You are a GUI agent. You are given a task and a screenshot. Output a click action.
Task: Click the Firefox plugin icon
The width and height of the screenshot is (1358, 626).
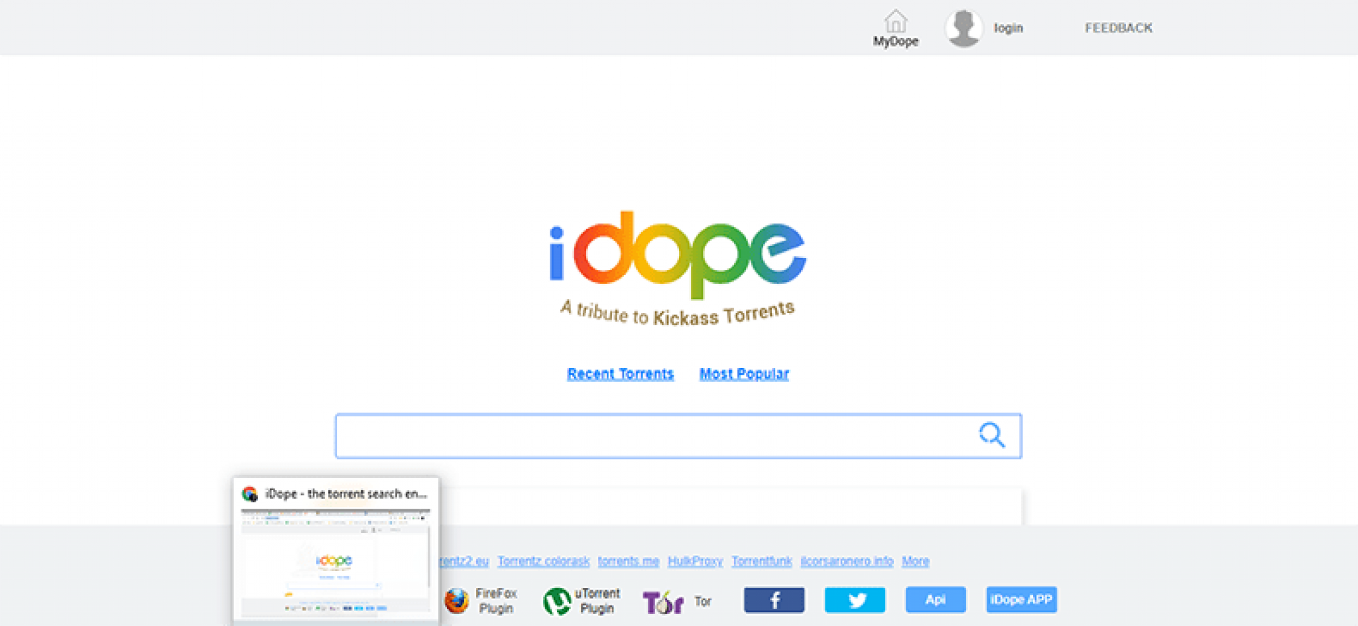pos(456,601)
